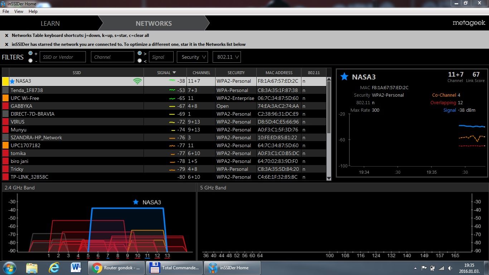
Task: Select the DIRECT-7D-BRAVIA network row
Action: (x=164, y=114)
